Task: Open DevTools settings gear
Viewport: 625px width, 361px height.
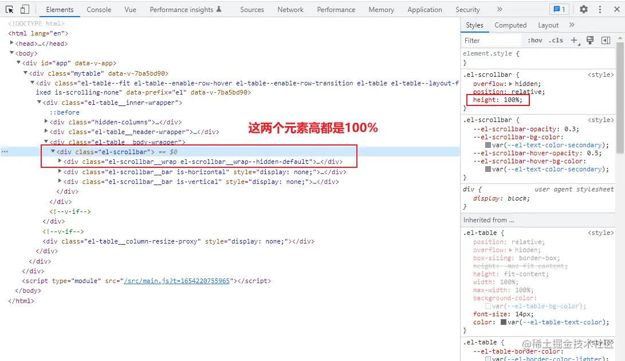Action: (x=584, y=9)
